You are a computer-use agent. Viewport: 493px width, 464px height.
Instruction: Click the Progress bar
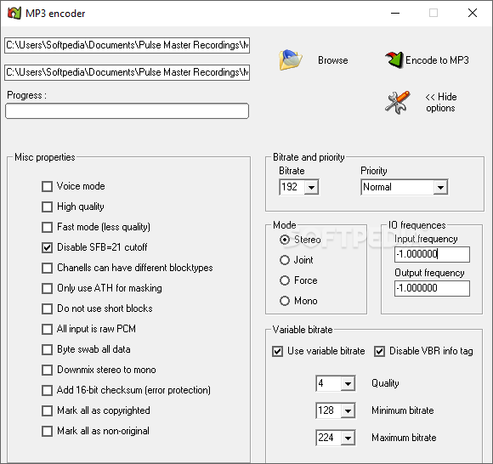tap(127, 111)
